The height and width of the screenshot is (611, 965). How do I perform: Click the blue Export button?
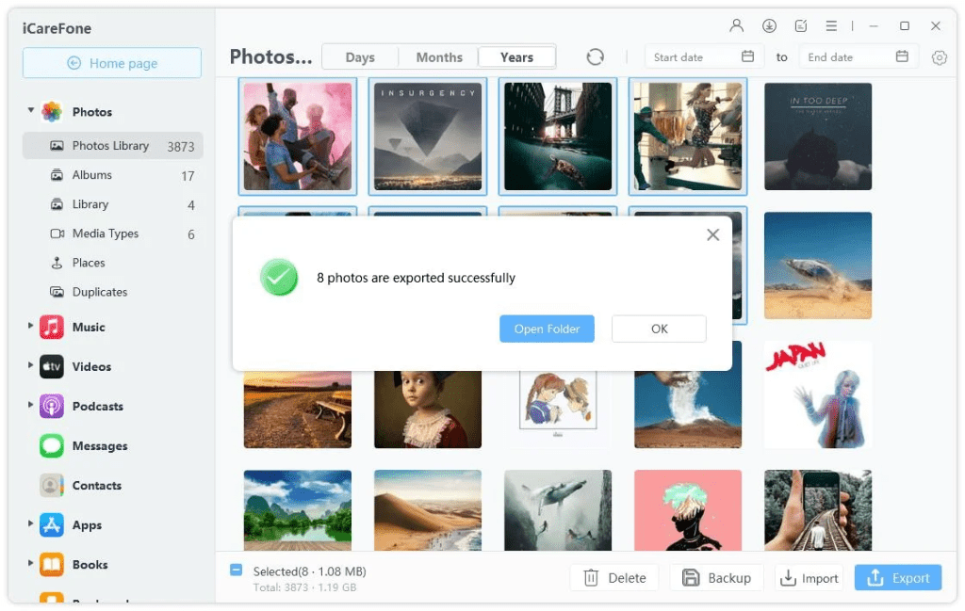[898, 578]
